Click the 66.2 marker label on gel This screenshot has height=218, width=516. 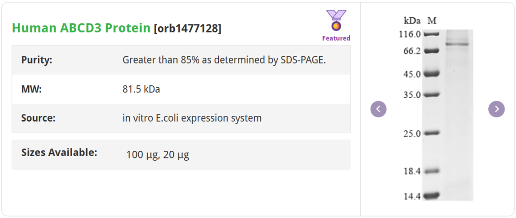412,51
